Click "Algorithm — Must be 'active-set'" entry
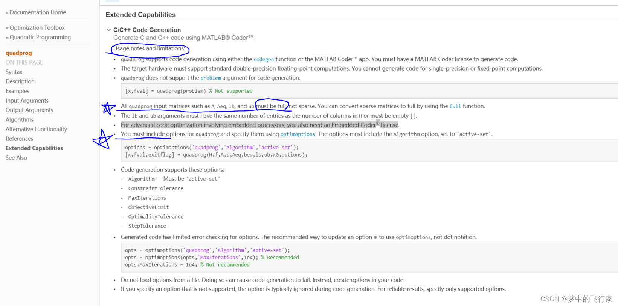 (x=174, y=179)
